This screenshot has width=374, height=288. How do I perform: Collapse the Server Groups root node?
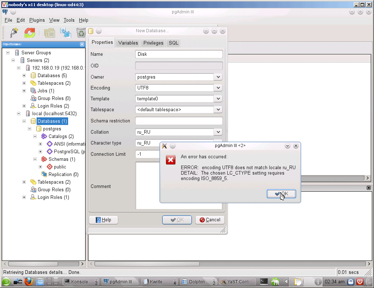click(8, 53)
